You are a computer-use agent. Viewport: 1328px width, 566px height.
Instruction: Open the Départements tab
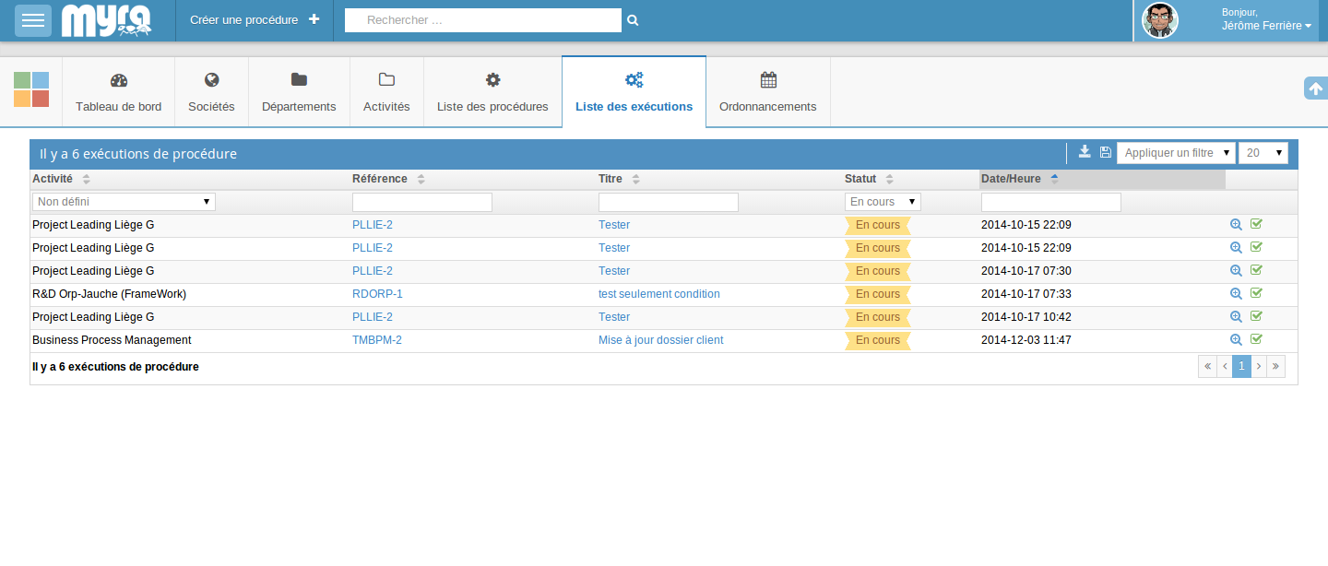299,91
